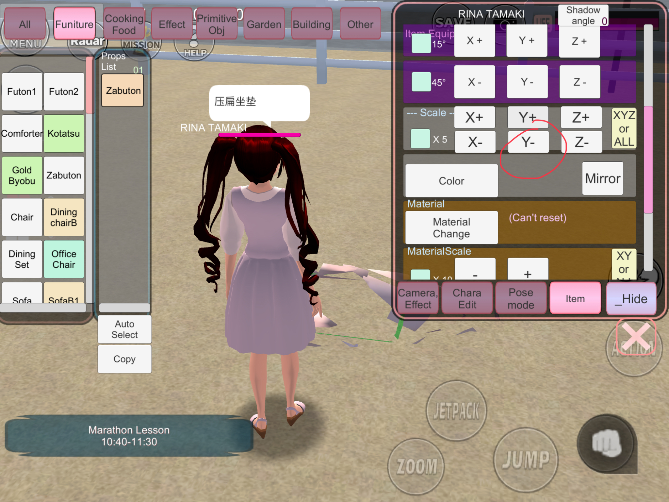Collapse panel using _Hide button
The width and height of the screenshot is (669, 502).
[x=631, y=299]
